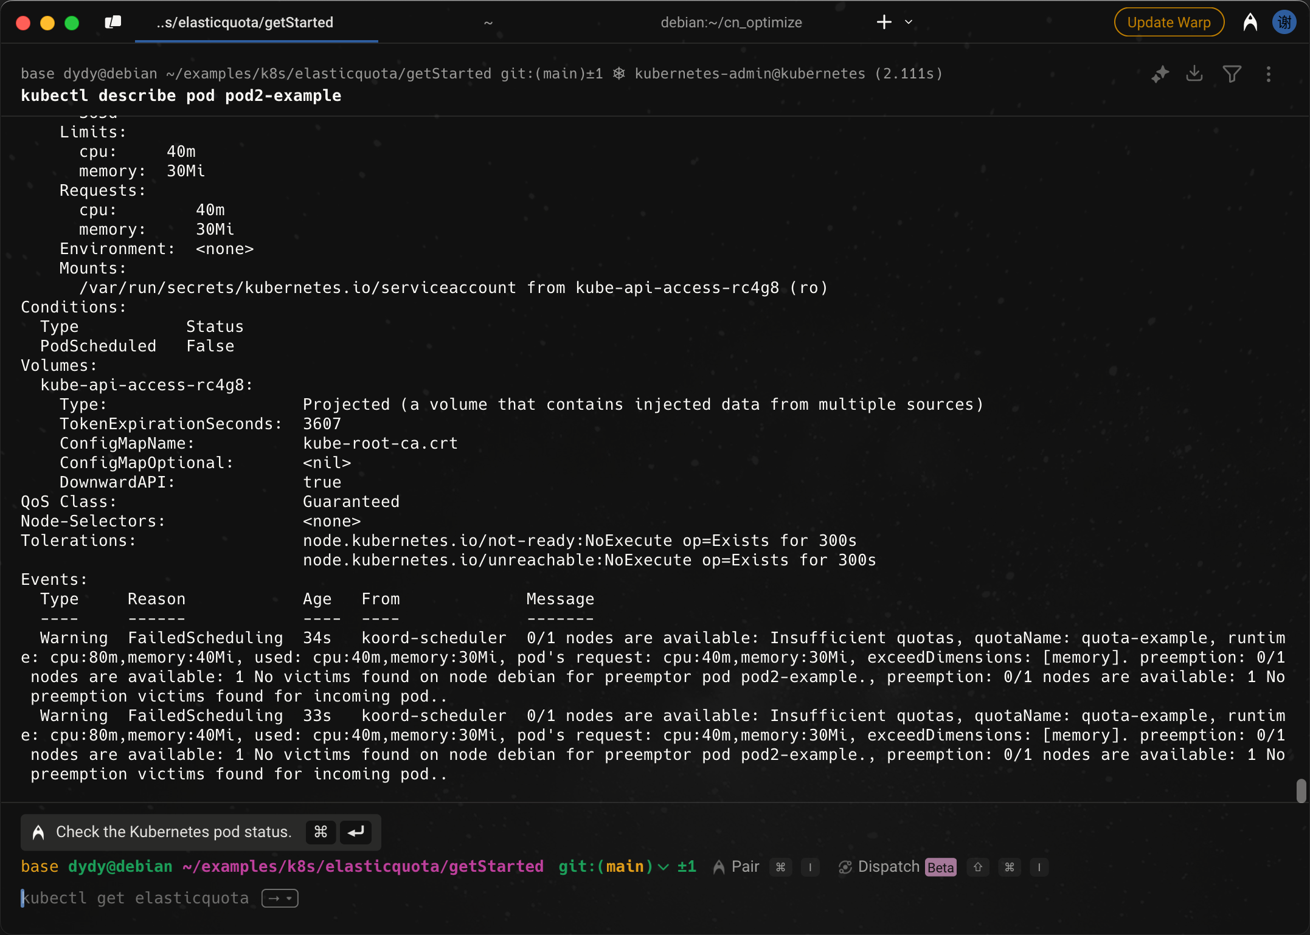This screenshot has height=935, width=1310.
Task: Click the ±1 git changes indicator
Action: [687, 867]
